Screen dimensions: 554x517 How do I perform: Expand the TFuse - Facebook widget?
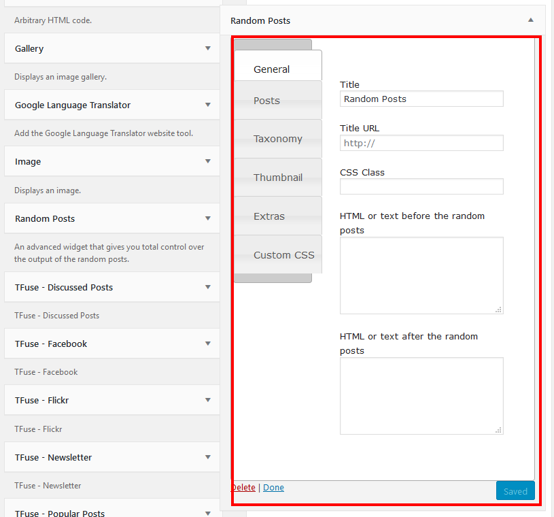click(207, 344)
